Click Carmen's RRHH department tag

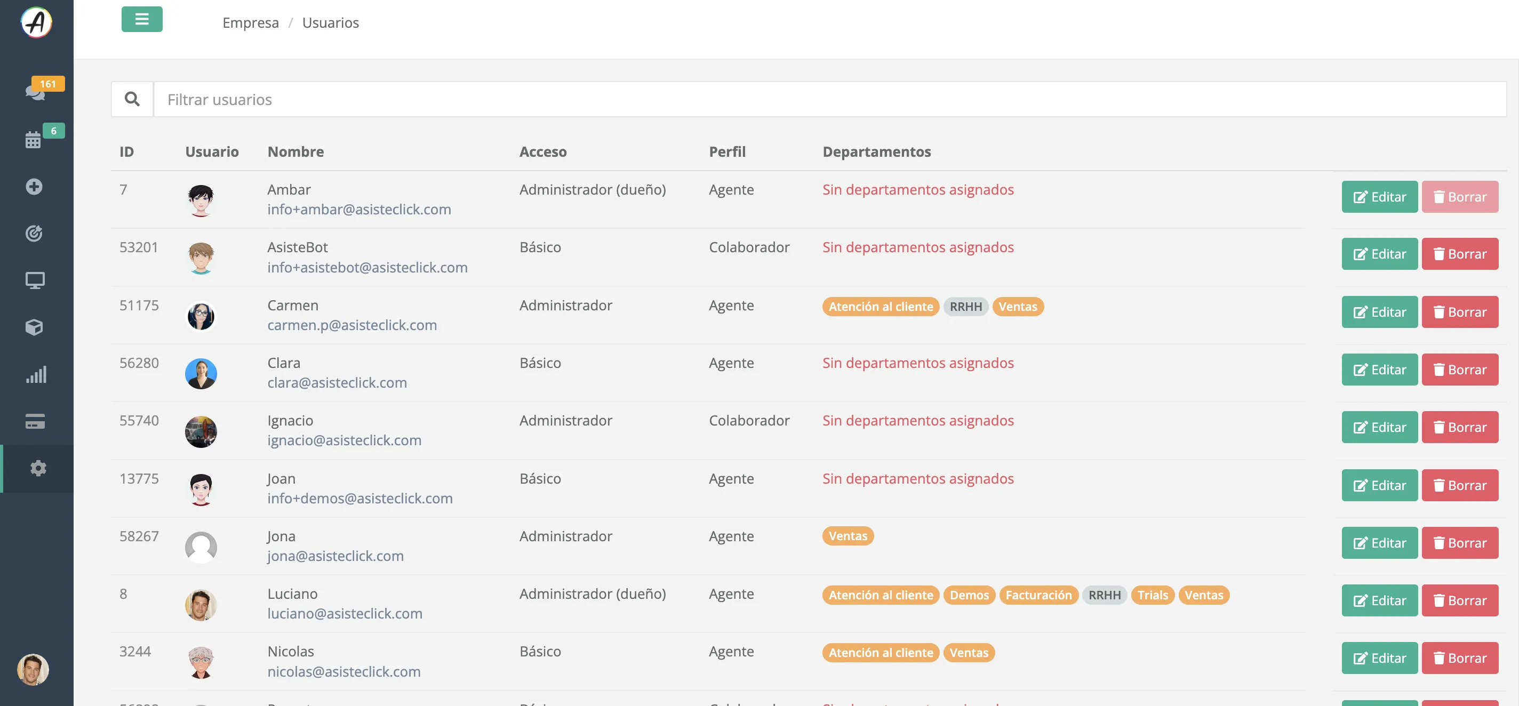point(965,307)
